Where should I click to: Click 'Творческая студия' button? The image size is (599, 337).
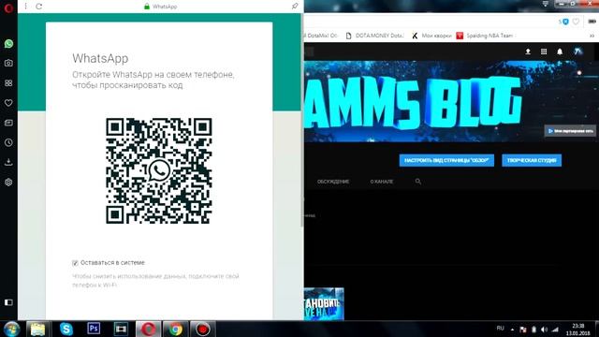[532, 160]
